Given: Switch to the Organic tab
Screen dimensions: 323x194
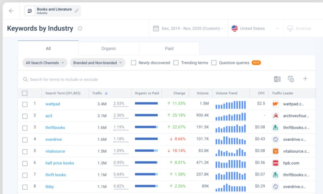Looking at the screenshot, I should (x=109, y=48).
